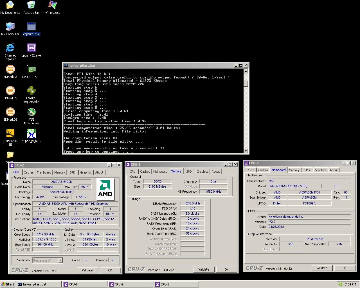Open 3DMark05 desktop icon
This screenshot has height=288, width=360.
tap(10, 93)
